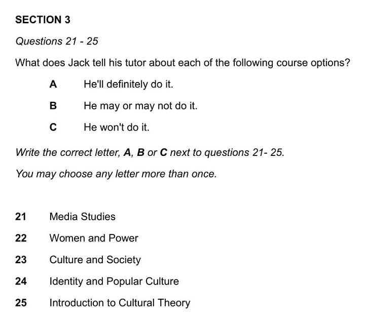Click question number 22

[x=21, y=238]
